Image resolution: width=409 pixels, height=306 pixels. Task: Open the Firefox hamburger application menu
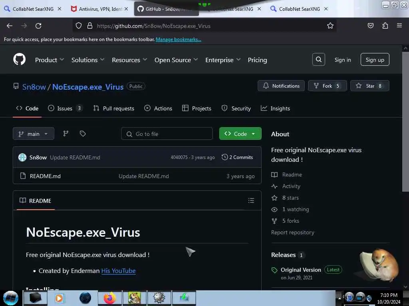[399, 25]
